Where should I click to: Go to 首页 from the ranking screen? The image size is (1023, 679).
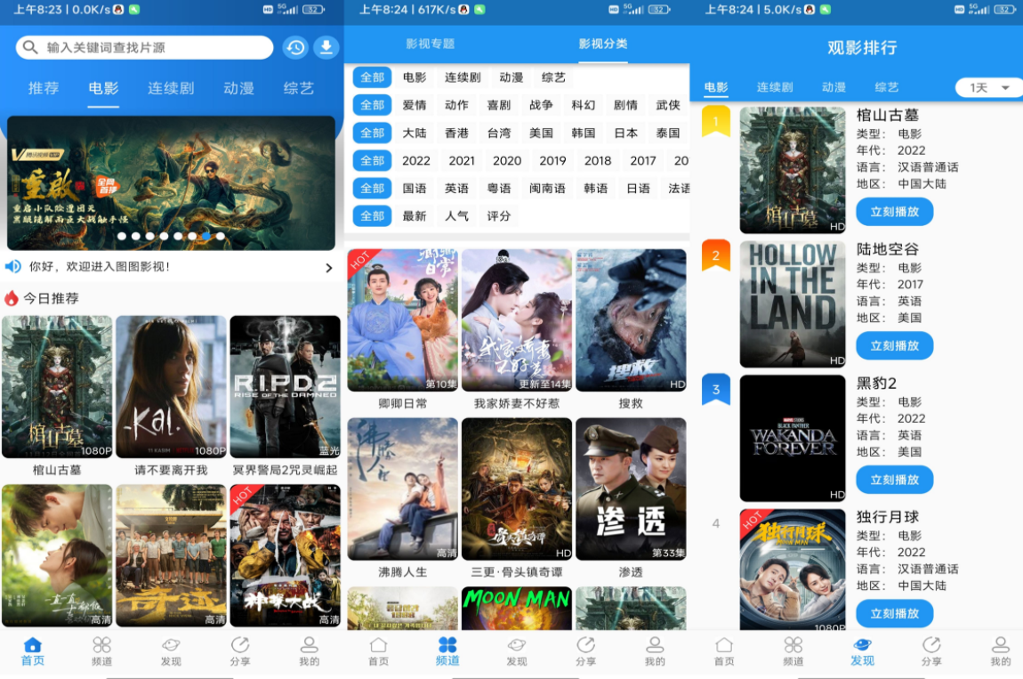pos(724,651)
